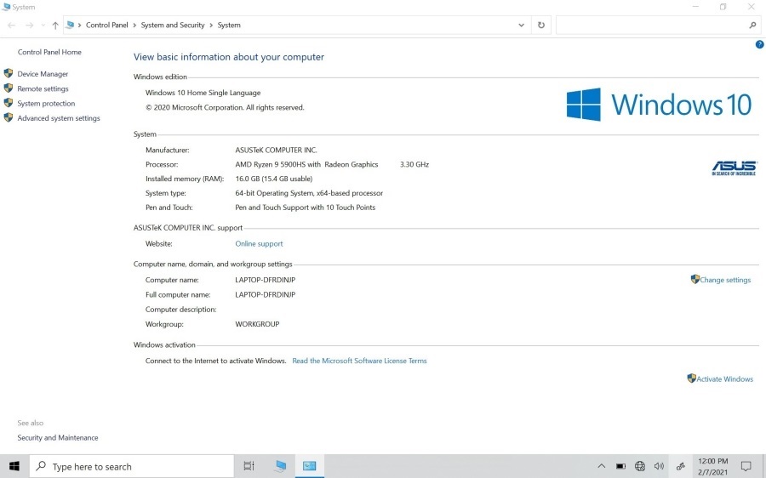Open Security and Maintenance

pyautogui.click(x=58, y=437)
